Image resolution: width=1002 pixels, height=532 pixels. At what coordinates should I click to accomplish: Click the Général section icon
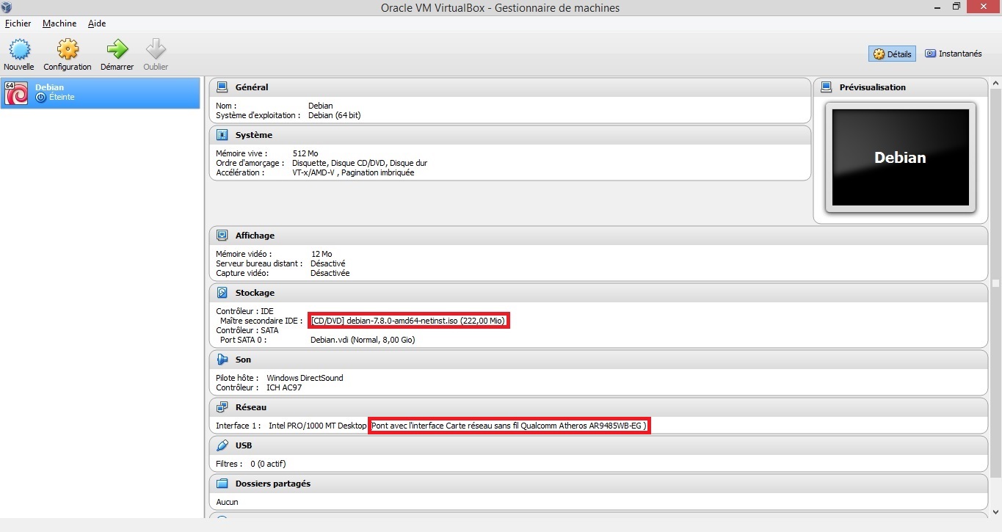[222, 87]
